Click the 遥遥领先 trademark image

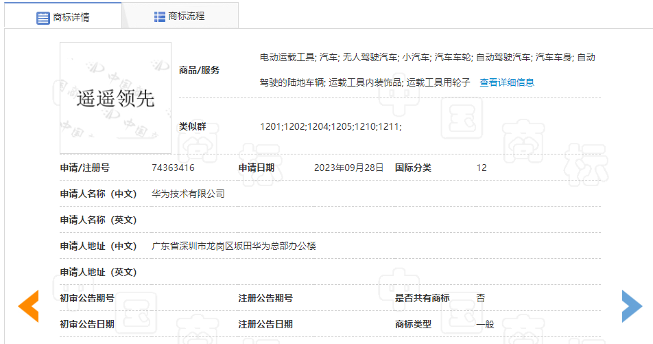click(x=115, y=98)
